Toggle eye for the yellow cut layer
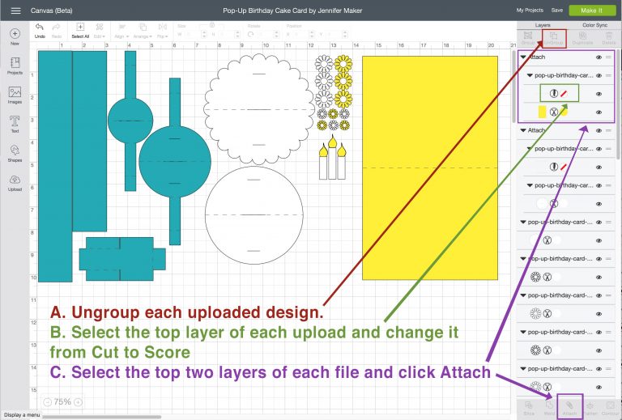The image size is (622, 420). 599,112
